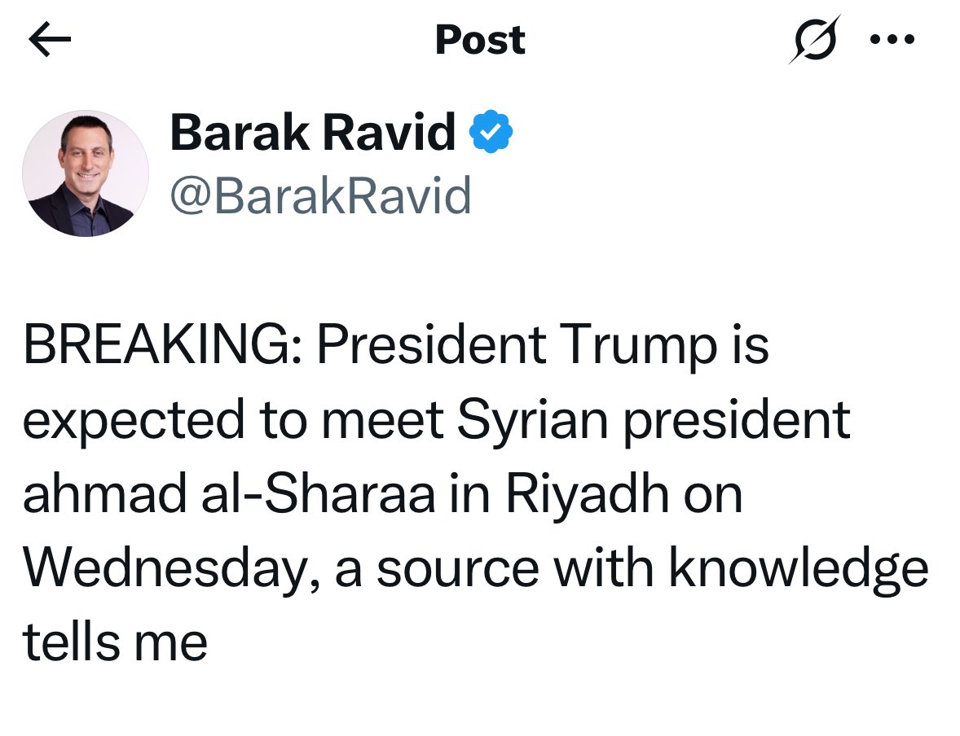960x736 pixels.
Task: Tap the @BarakRavid handle
Action: click(320, 195)
